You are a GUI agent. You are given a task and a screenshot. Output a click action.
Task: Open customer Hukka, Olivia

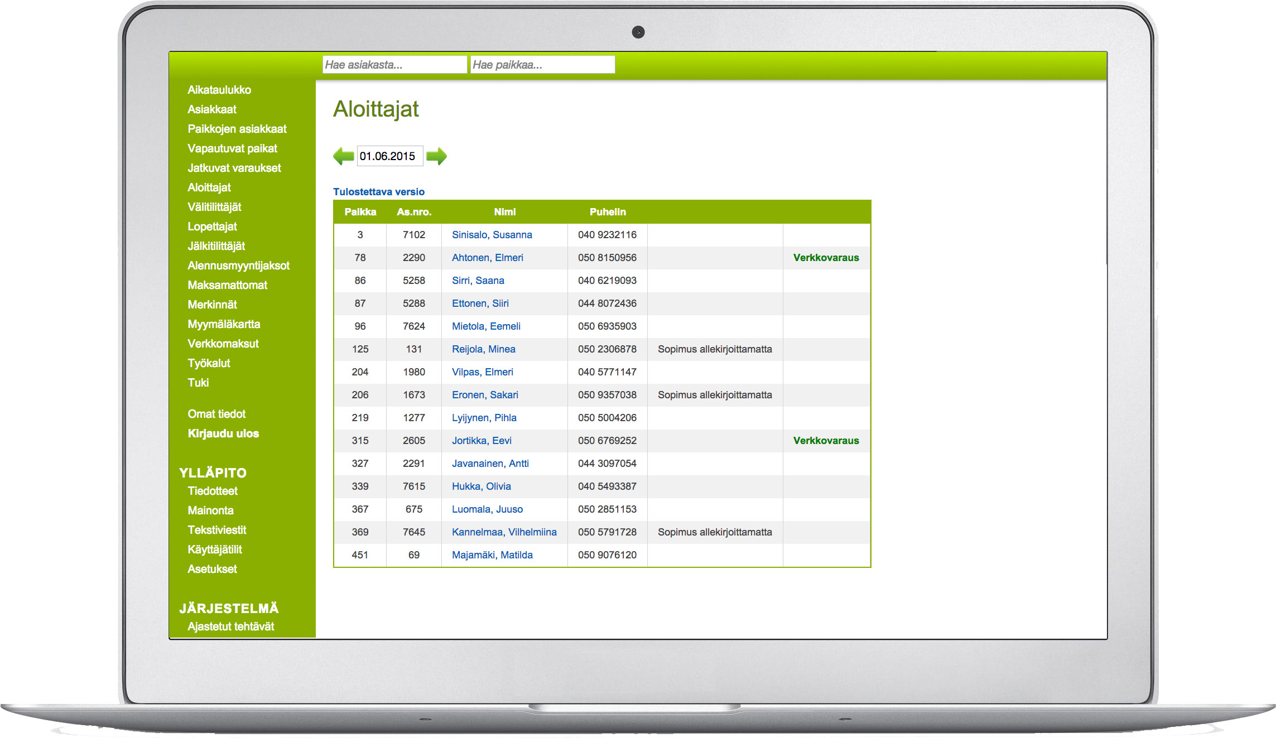point(481,486)
